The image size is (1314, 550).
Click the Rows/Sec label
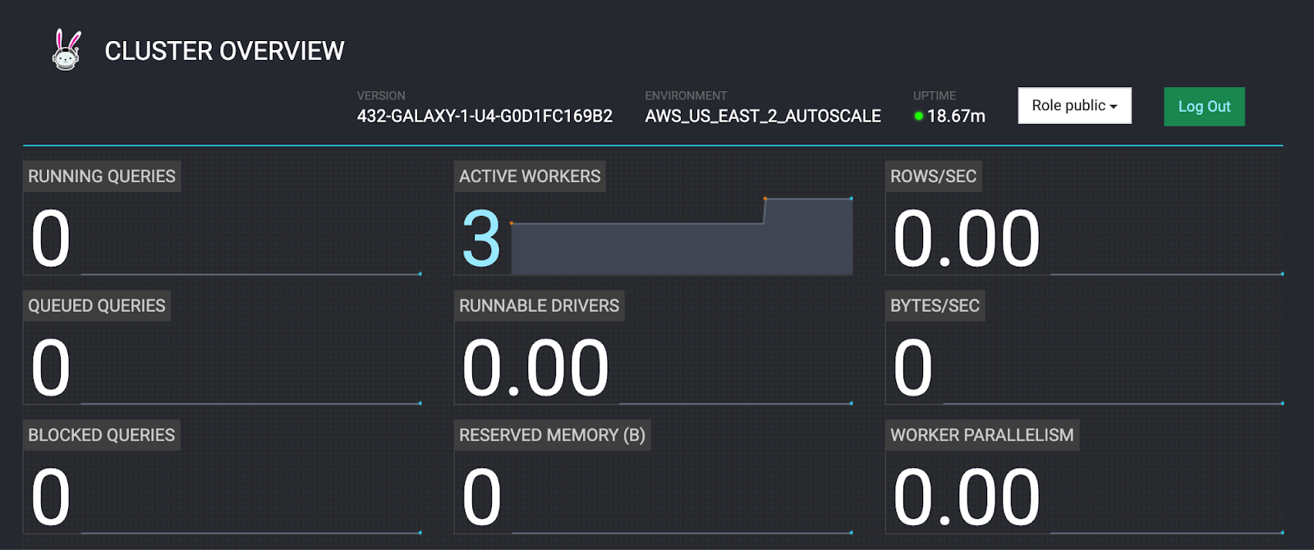pyautogui.click(x=933, y=176)
